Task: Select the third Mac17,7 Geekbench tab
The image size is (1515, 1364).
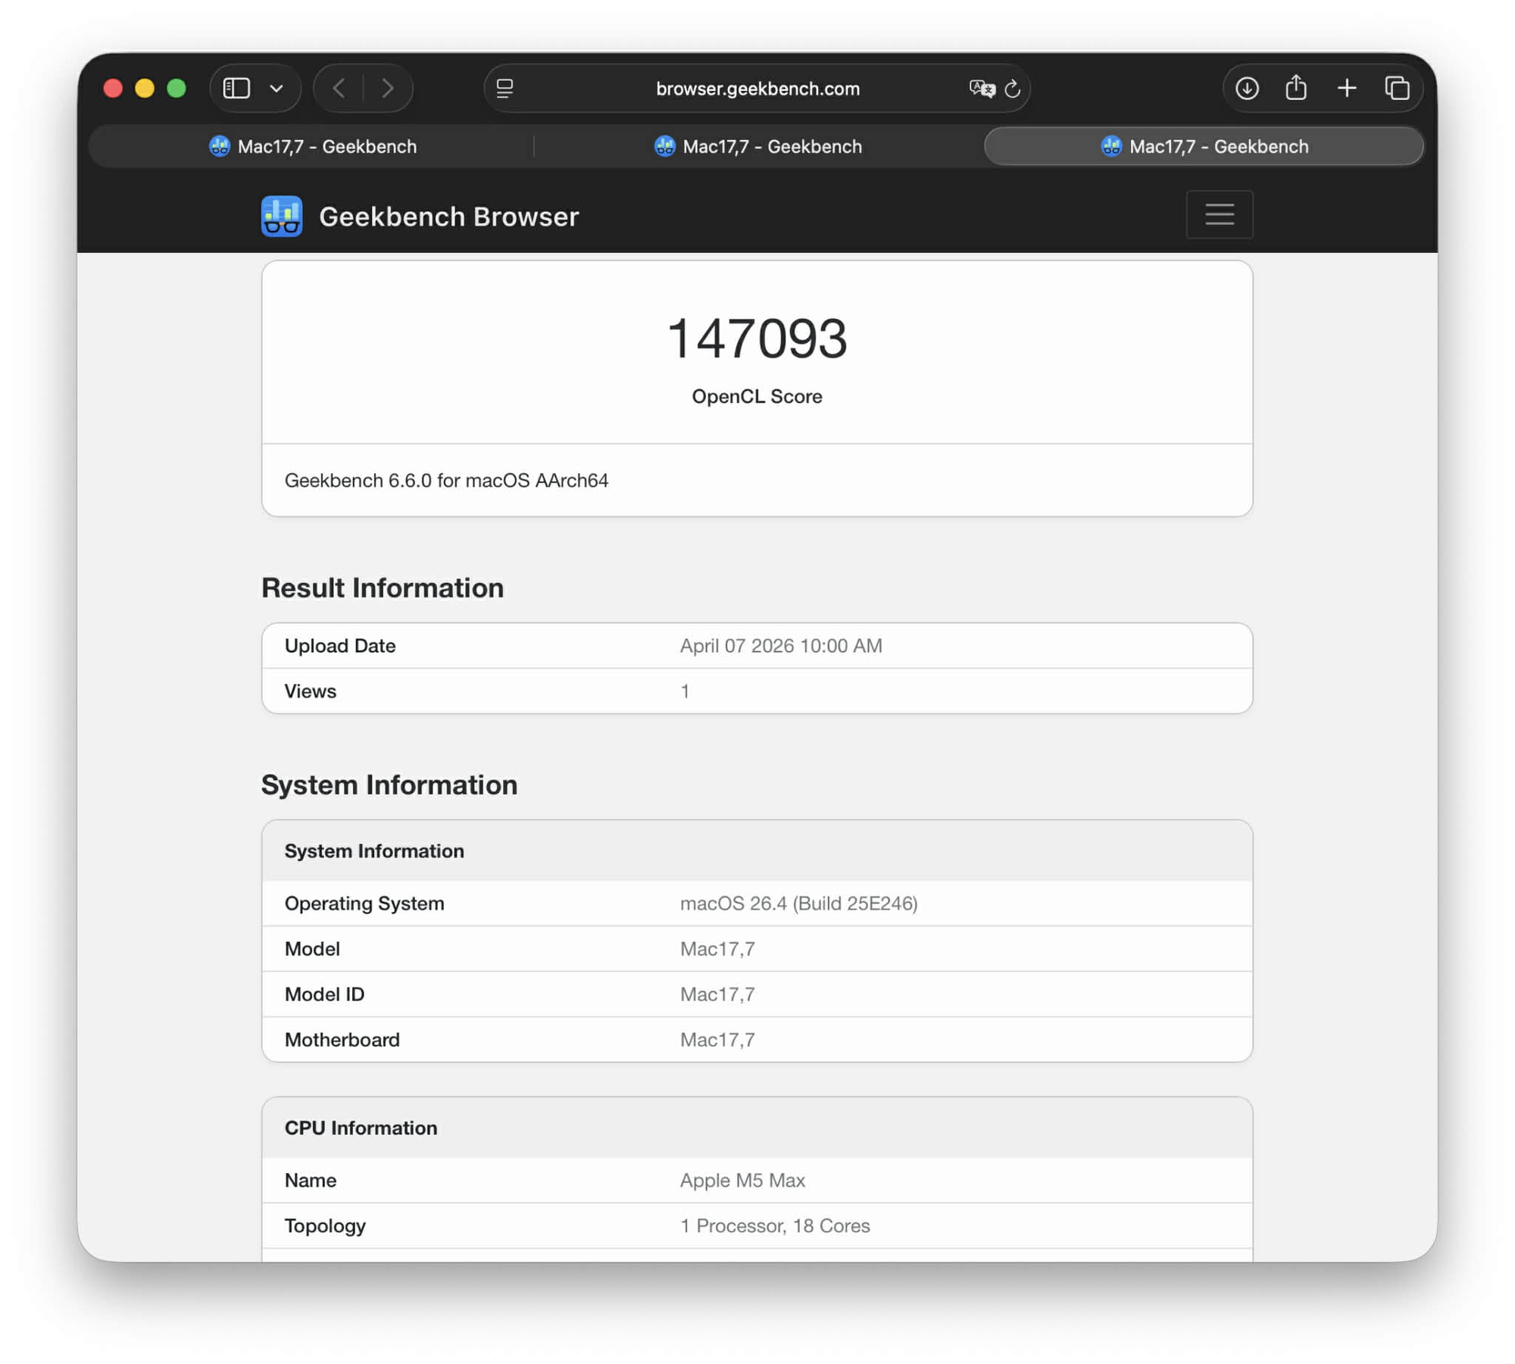Action: point(1204,147)
